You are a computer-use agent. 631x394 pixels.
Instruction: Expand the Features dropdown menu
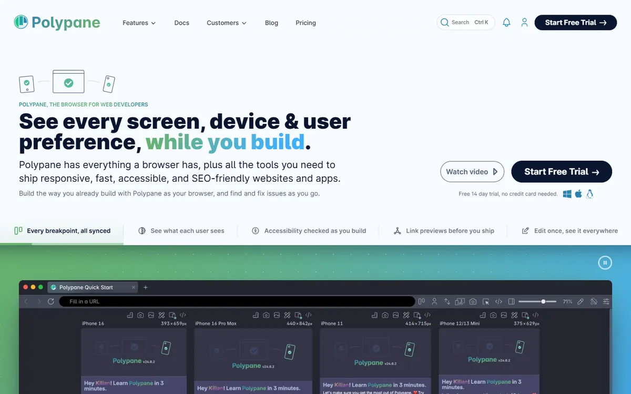pyautogui.click(x=139, y=23)
